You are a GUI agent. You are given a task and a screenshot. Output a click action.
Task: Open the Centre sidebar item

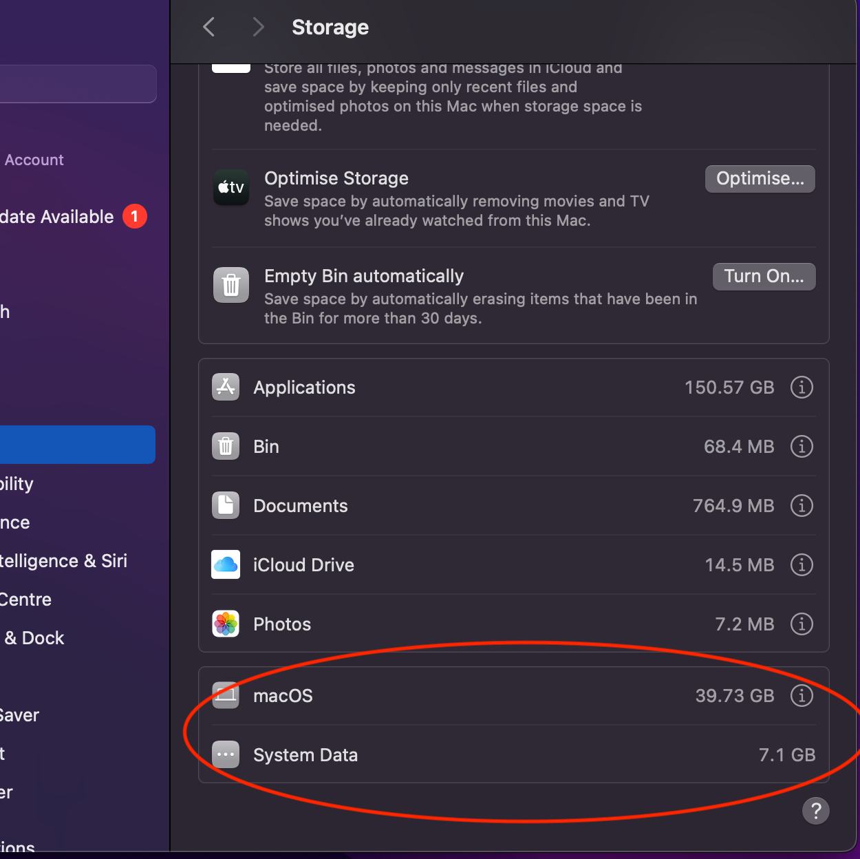point(26,600)
